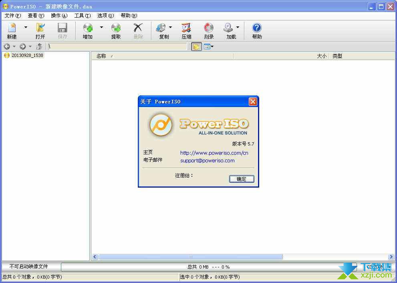Expand the 复制 dropdown arrow
Viewport: 397px width, 283px height.
[170, 27]
